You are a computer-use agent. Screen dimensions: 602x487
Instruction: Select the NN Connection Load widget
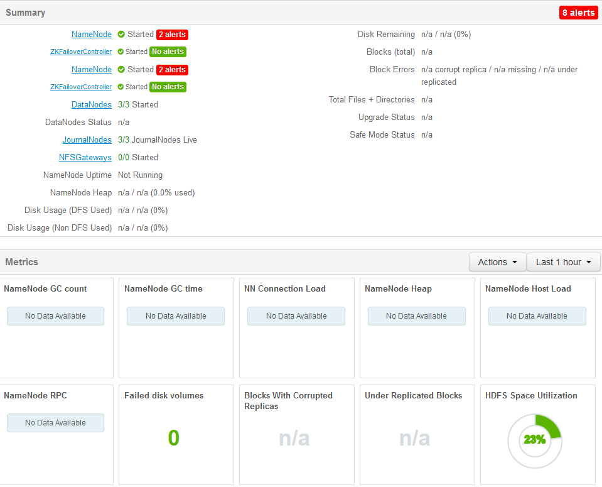tap(297, 328)
